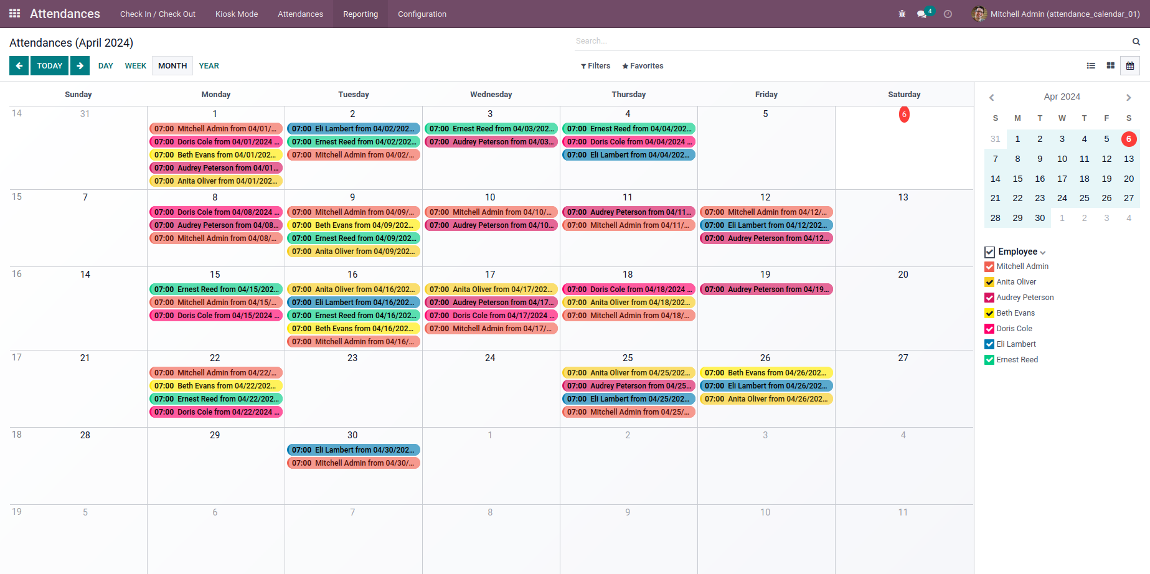1150x574 pixels.
Task: Open Eli Lambert event on April 30
Action: [354, 450]
